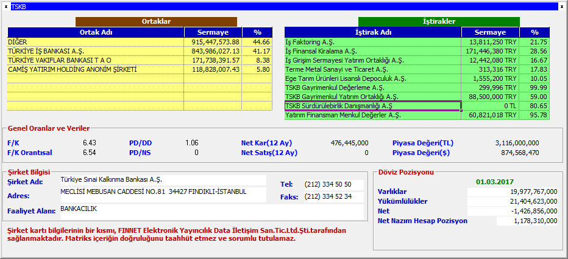The image size is (568, 259).
Task: Click the close x icon at top-left of TSKB window
Action: point(6,7)
